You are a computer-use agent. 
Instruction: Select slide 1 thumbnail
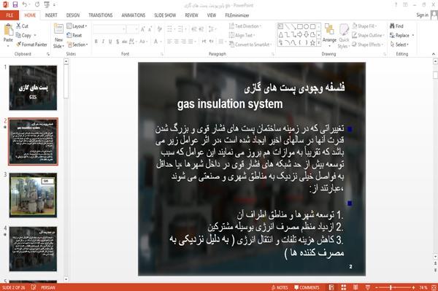[33, 88]
